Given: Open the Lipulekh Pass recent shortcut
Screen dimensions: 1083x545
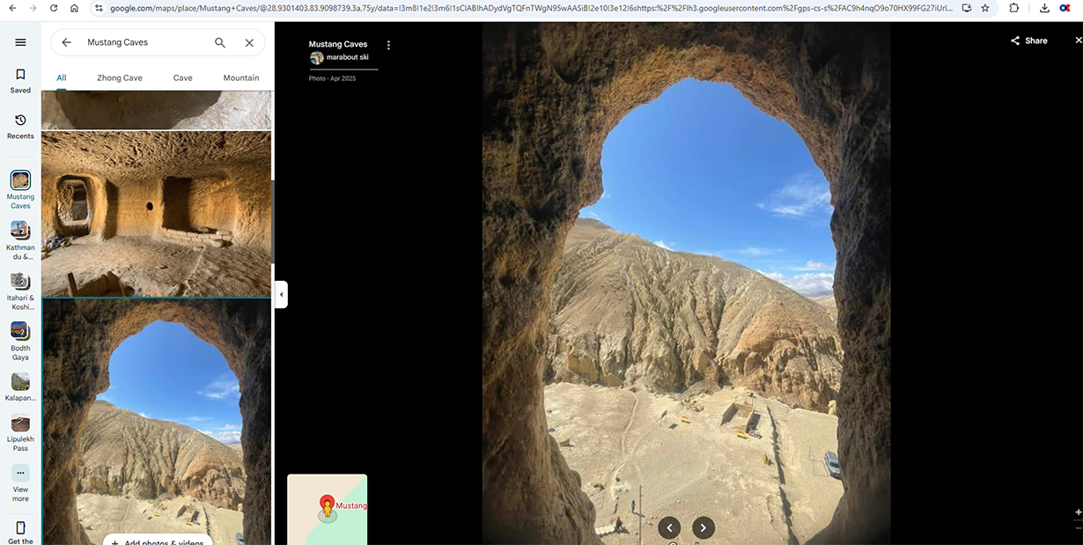Looking at the screenshot, I should (20, 432).
